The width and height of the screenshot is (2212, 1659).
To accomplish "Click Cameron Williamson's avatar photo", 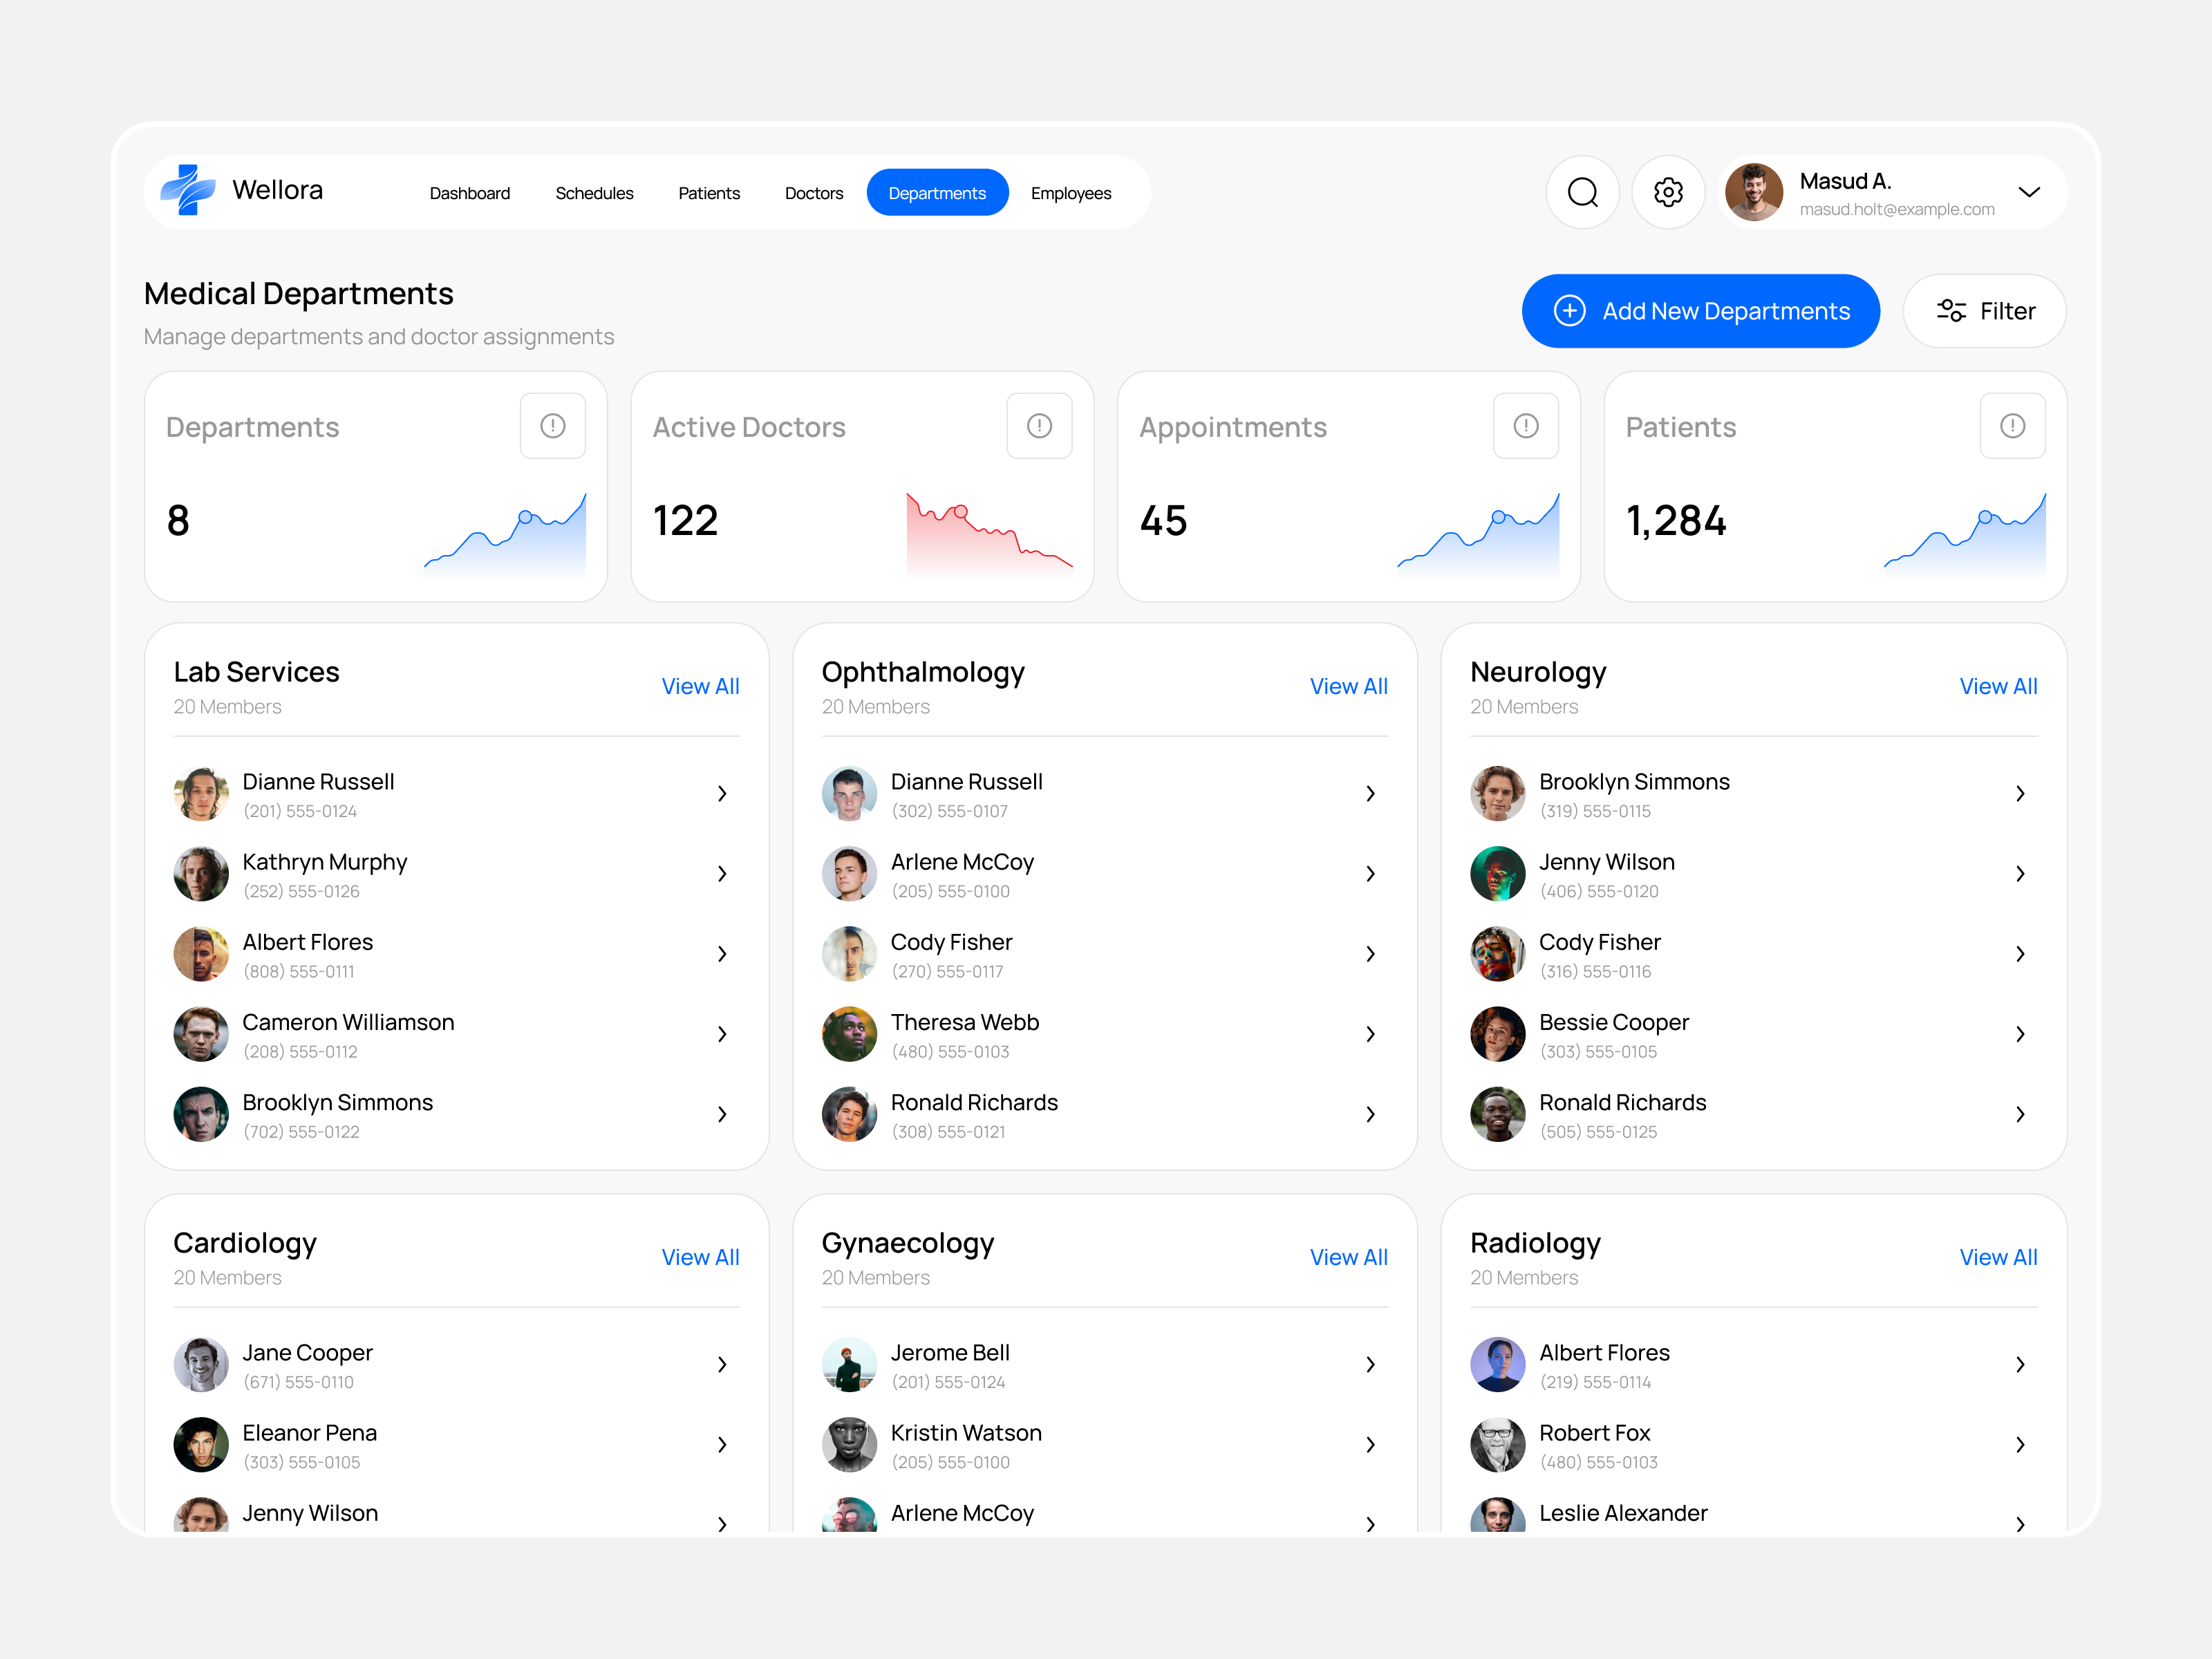I will coord(201,1034).
